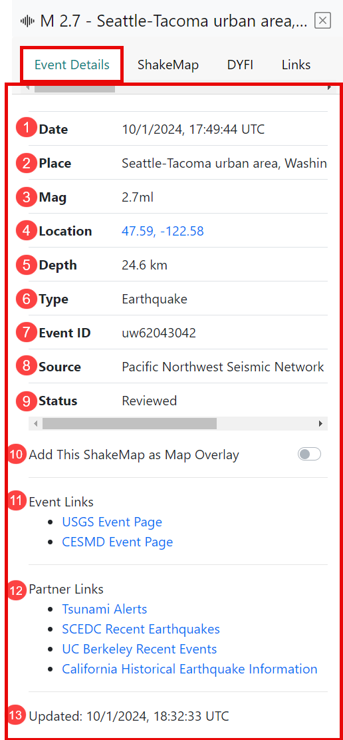Select the place value Seattle-Tacoma urban area
Viewport: 343px width, 740px height.
point(224,163)
